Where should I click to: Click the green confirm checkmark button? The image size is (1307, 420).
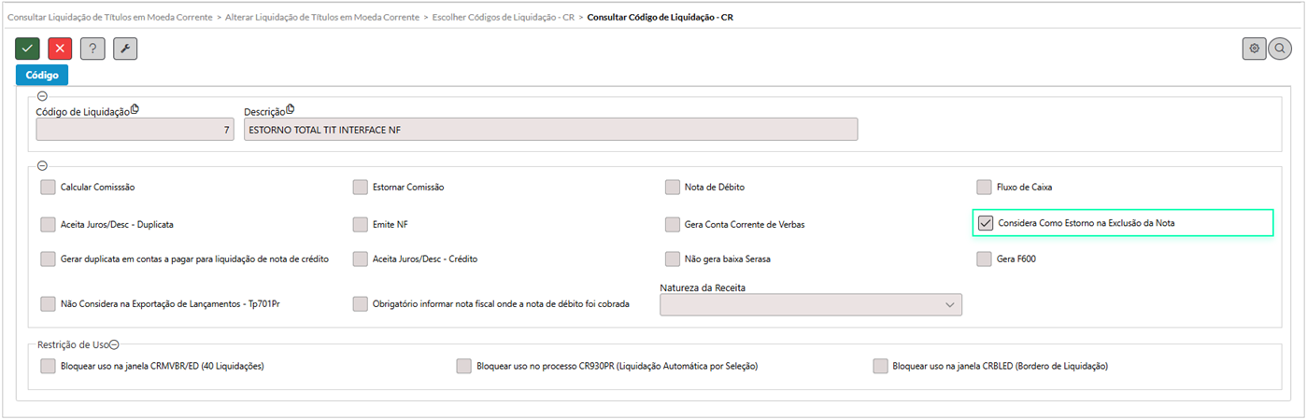[28, 49]
